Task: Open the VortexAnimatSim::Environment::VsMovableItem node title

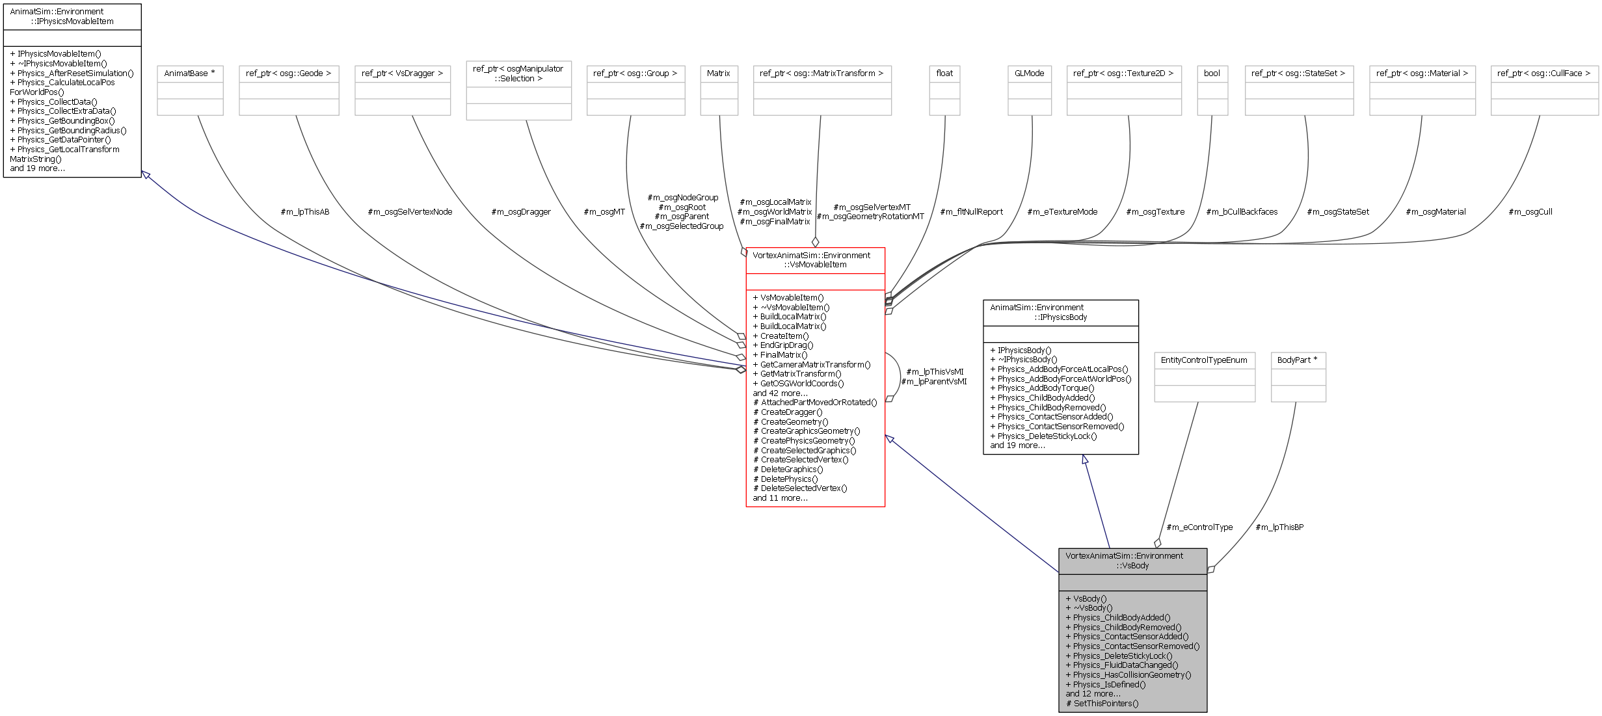Action: [812, 259]
